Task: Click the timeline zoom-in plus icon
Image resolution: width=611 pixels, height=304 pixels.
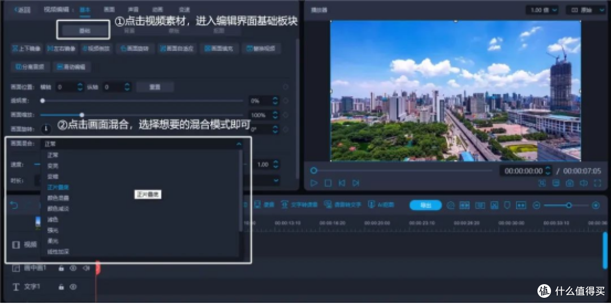Action: [595, 205]
